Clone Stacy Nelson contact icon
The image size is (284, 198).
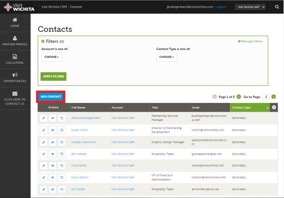pos(62,177)
